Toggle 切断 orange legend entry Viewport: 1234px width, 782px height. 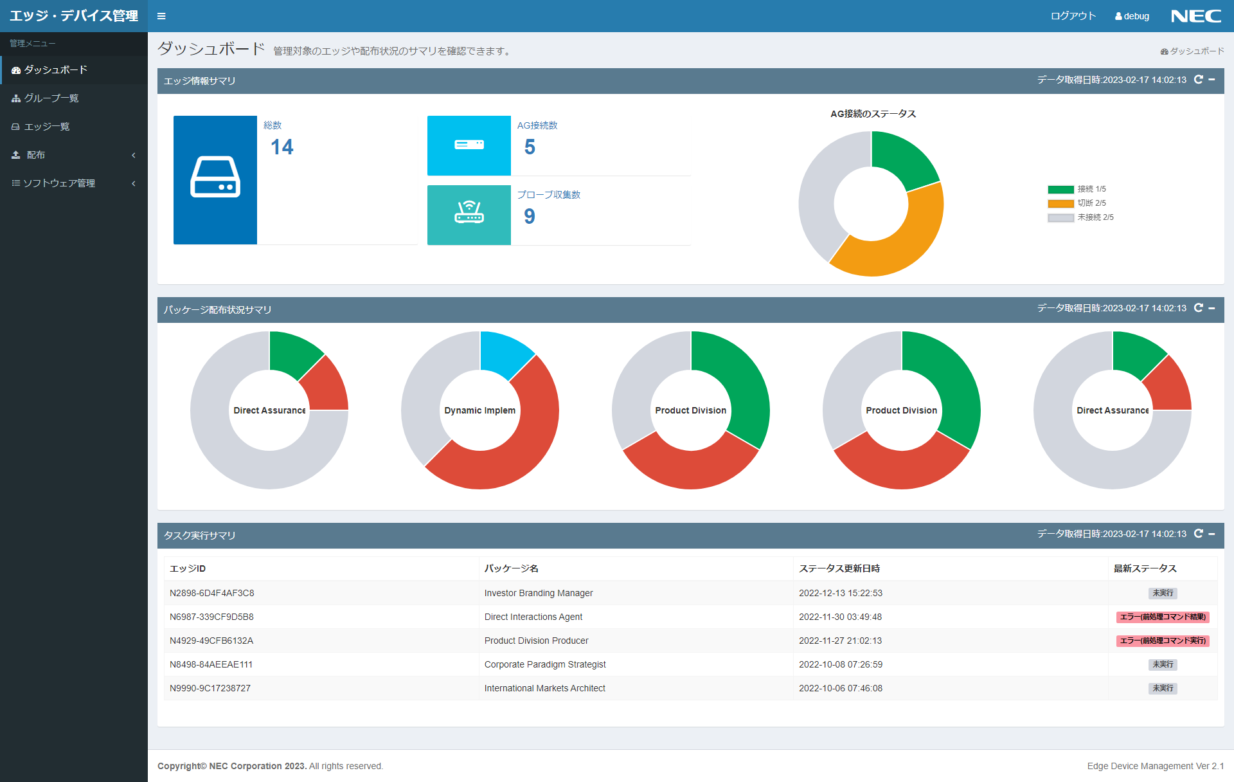click(x=1077, y=203)
